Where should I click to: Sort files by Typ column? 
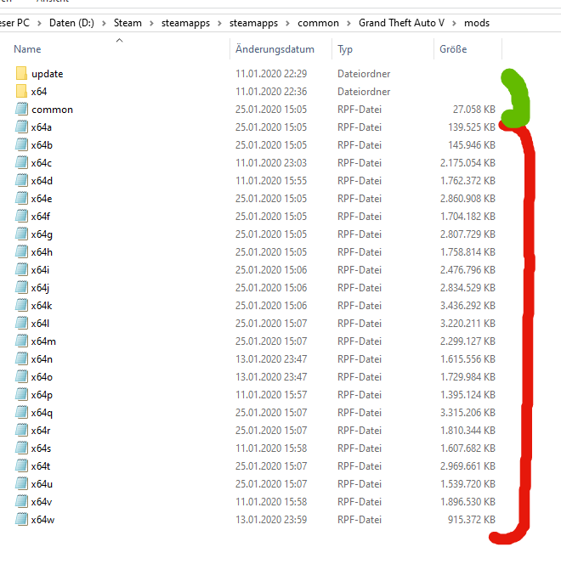[x=345, y=49]
